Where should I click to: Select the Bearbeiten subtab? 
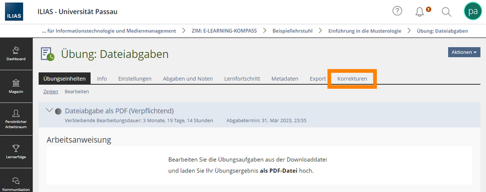pyautogui.click(x=77, y=92)
